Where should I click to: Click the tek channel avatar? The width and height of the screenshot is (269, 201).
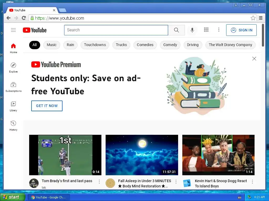tap(34, 183)
